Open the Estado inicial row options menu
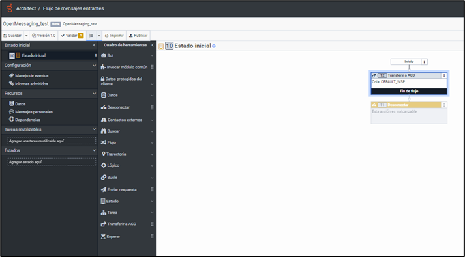Screen dimensions: 465x257 [95, 55]
